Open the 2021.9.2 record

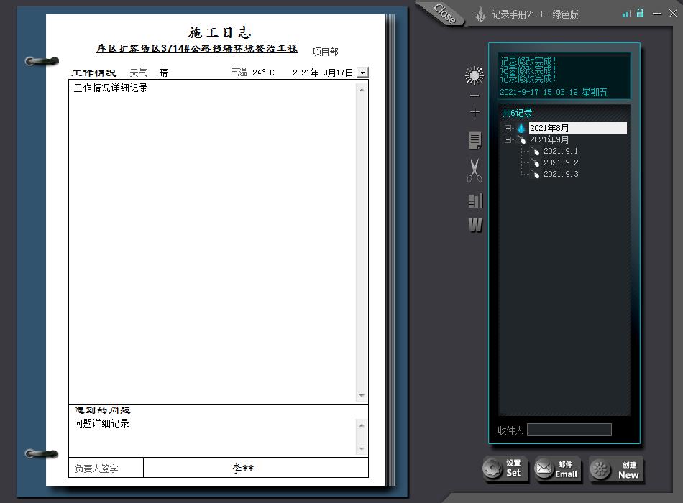[561, 162]
